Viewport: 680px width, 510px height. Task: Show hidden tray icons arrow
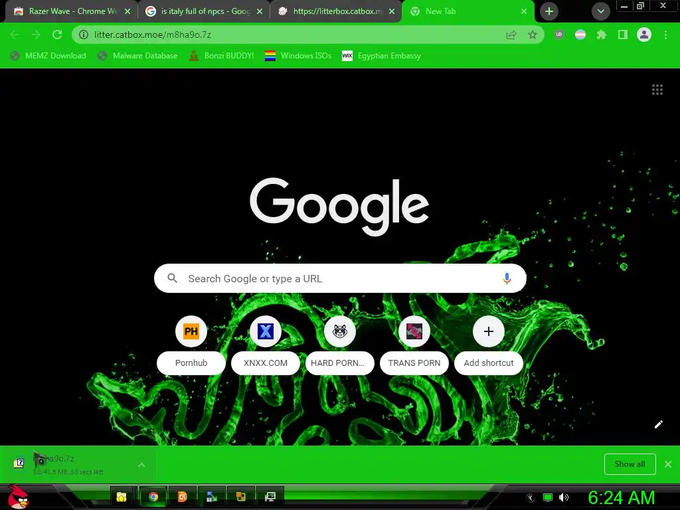530,498
